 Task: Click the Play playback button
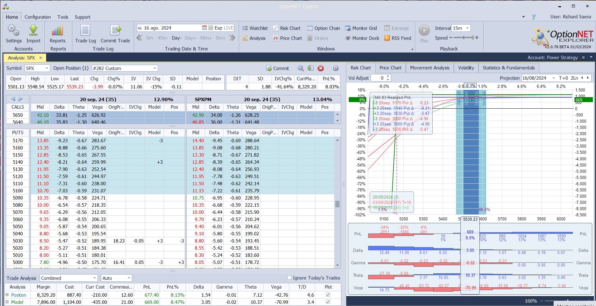(424, 31)
